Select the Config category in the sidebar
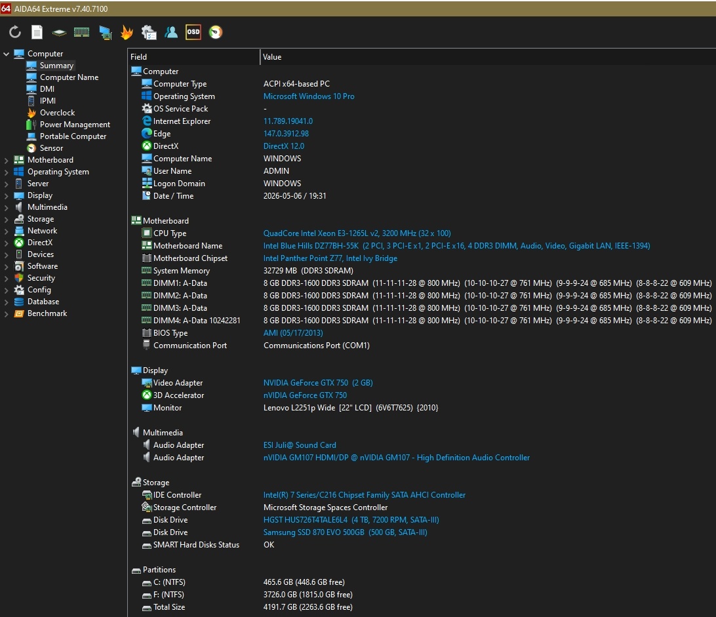The width and height of the screenshot is (716, 617). tap(39, 290)
